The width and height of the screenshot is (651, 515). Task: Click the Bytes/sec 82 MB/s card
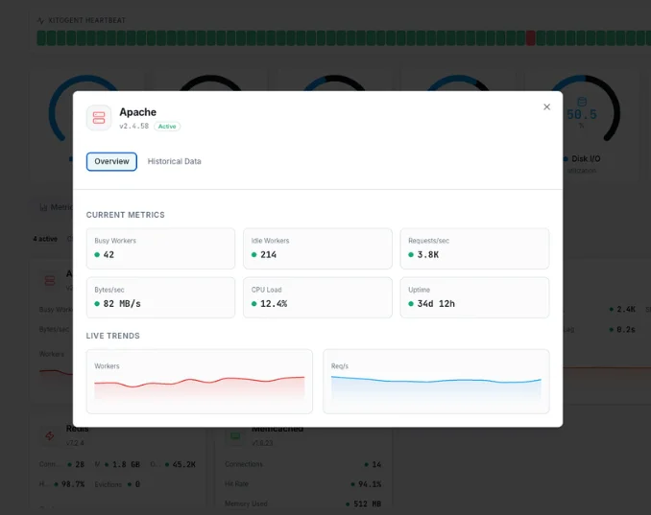[x=160, y=297]
